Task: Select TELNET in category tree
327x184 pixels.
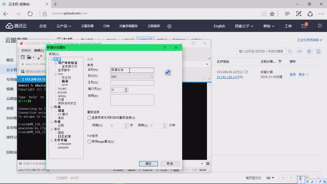Action: pos(62,89)
